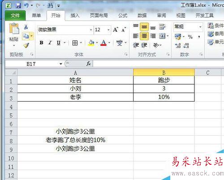Align text left
Image resolution: width=224 pixels, height=180 pixels.
[136, 36]
